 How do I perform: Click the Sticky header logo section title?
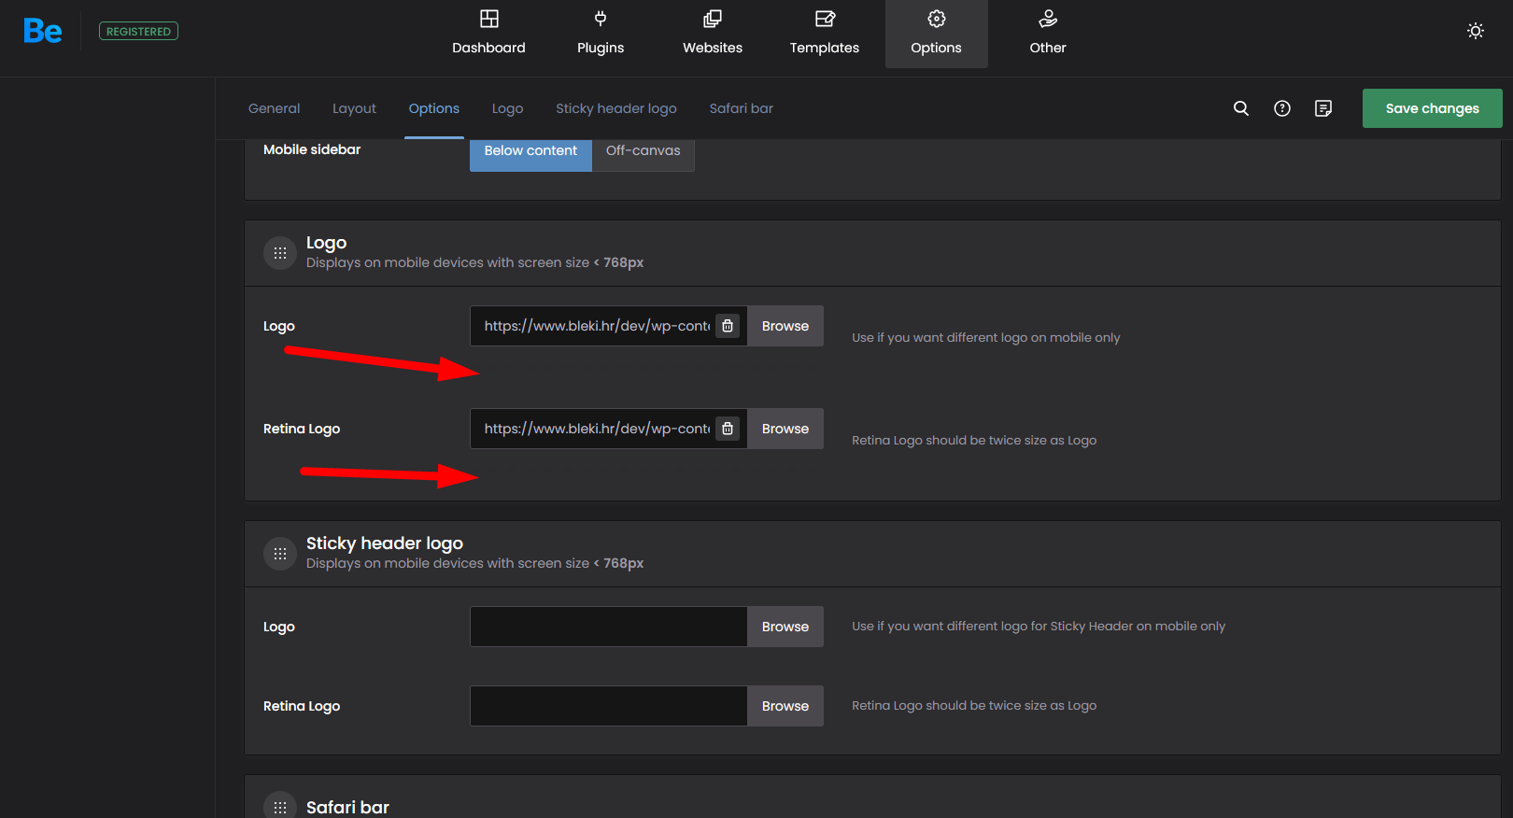[x=385, y=543]
